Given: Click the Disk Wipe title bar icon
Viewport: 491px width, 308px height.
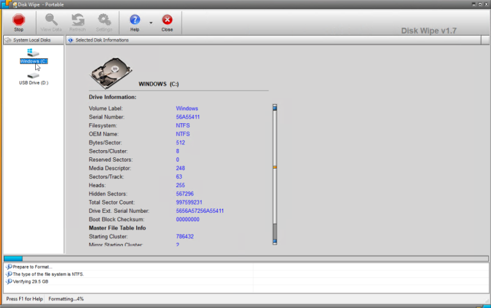Looking at the screenshot, I should [15, 4].
